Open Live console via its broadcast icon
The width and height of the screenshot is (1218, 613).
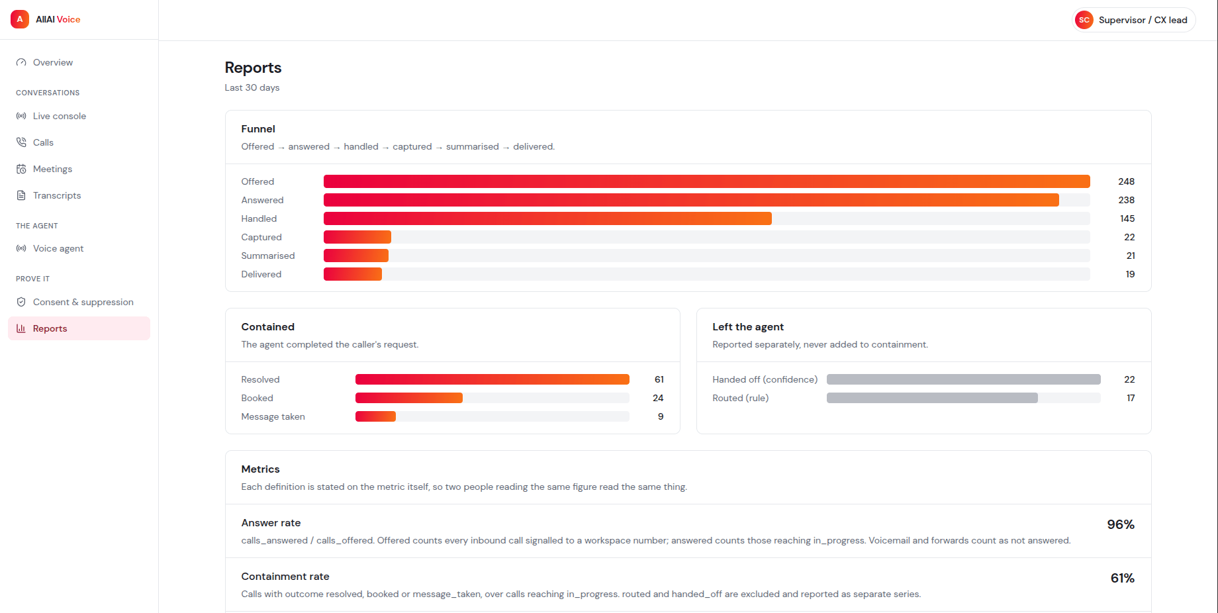(21, 116)
